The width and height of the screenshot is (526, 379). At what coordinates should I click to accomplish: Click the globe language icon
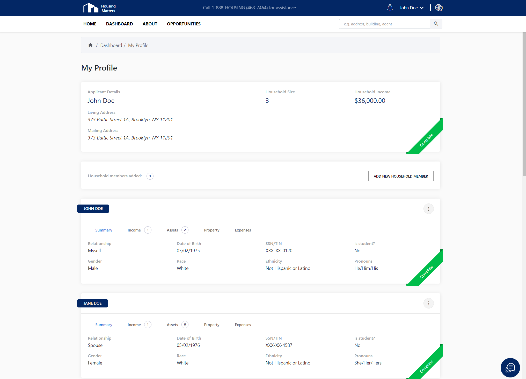(439, 8)
